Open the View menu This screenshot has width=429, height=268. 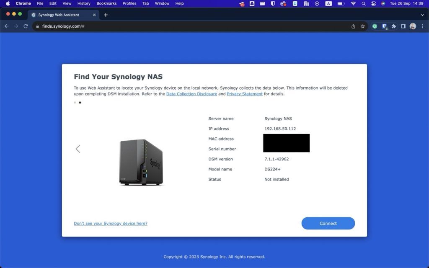click(67, 3)
